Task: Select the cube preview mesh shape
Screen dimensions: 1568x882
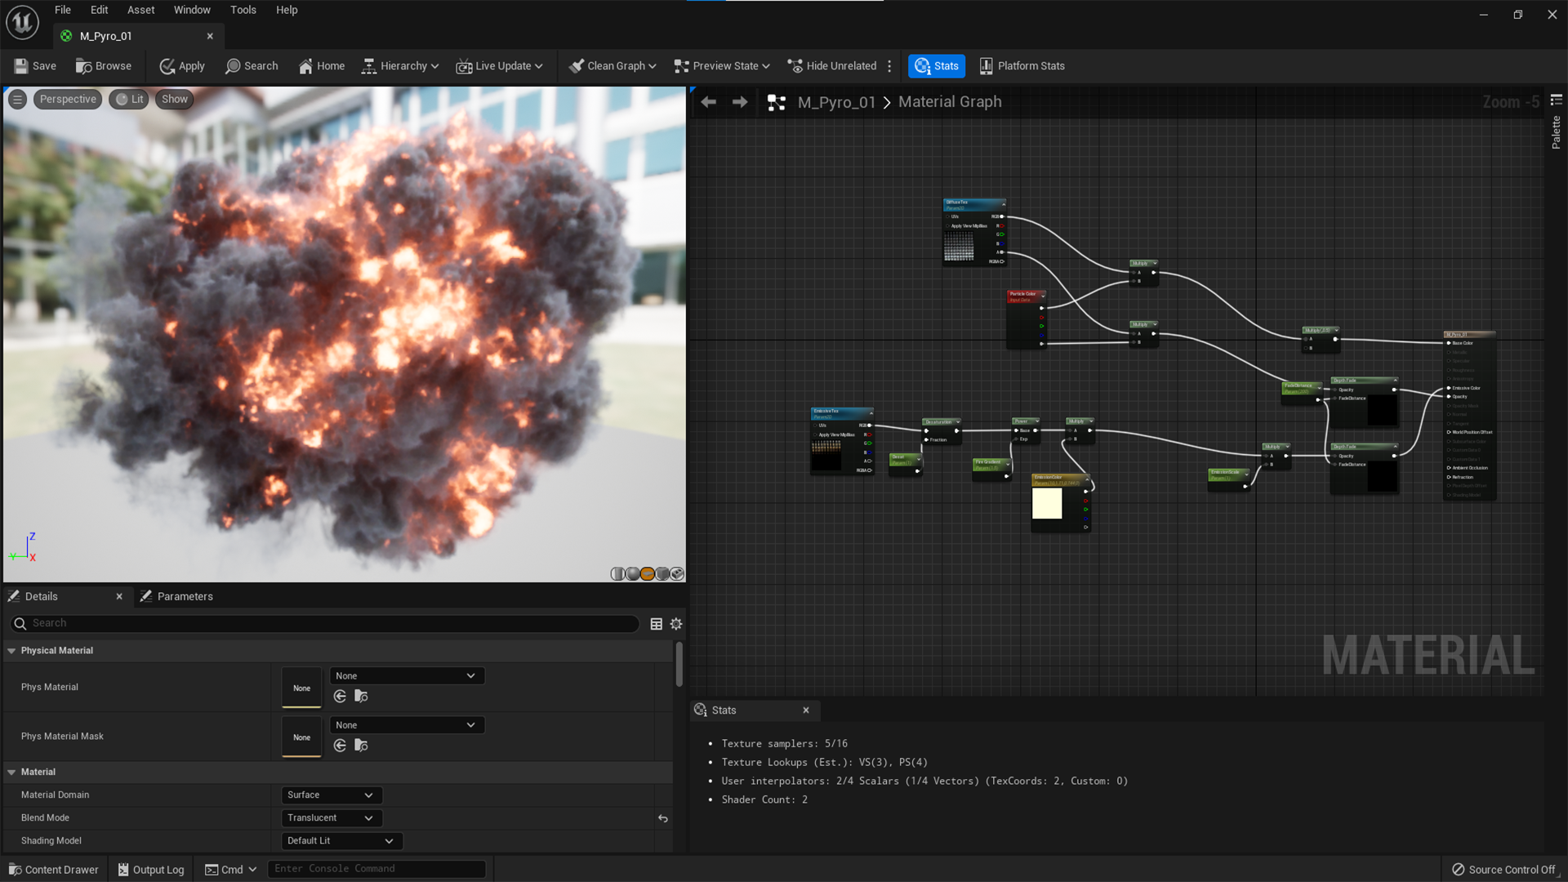Action: 662,574
